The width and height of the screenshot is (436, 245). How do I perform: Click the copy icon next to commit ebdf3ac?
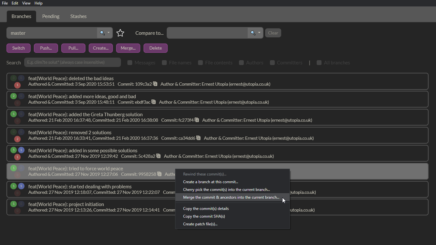coord(154,102)
